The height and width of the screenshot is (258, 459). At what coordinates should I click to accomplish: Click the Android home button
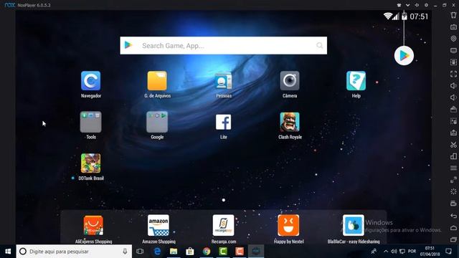(453, 228)
